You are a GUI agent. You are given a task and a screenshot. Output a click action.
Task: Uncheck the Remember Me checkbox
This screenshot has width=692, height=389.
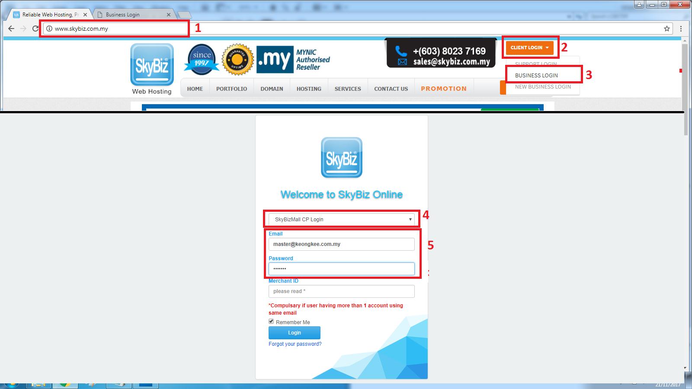[x=271, y=322]
